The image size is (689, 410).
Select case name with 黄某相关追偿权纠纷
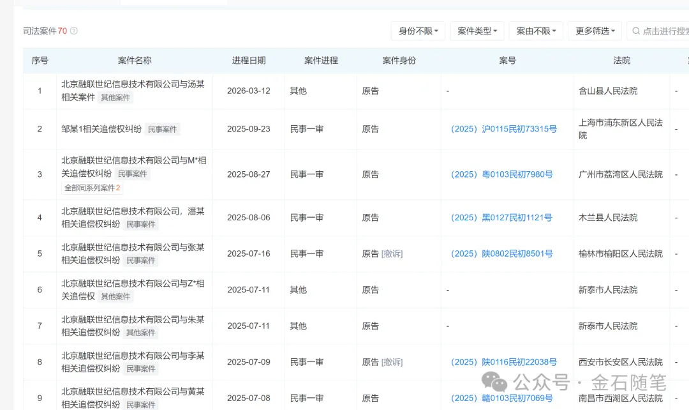(133, 398)
